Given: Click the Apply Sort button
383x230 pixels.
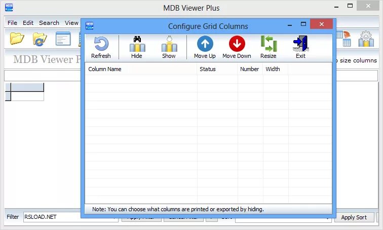Looking at the screenshot, I should coord(354,217).
